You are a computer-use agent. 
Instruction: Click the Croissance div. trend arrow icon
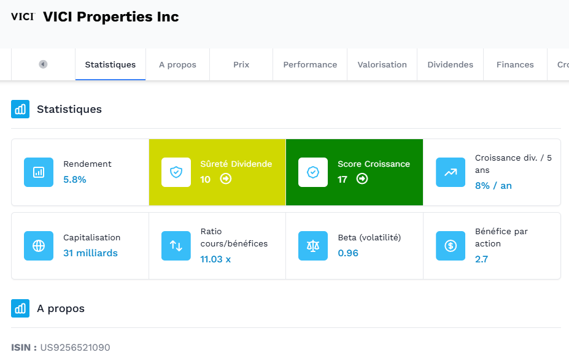451,172
